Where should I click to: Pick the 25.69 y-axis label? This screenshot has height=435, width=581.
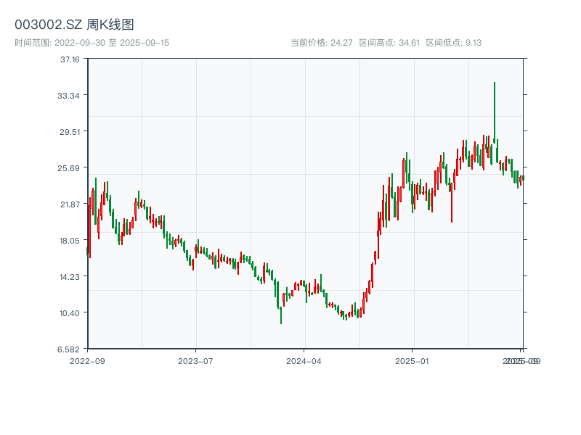coord(70,168)
